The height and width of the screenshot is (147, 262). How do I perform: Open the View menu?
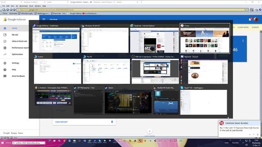13,6
